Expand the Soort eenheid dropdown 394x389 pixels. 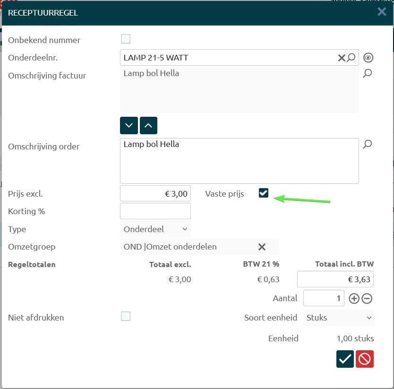(339, 318)
